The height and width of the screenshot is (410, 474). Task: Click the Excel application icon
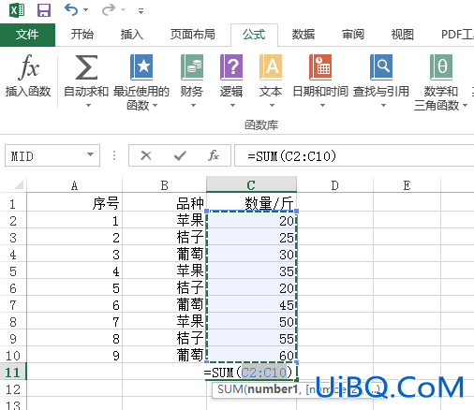pos(17,10)
